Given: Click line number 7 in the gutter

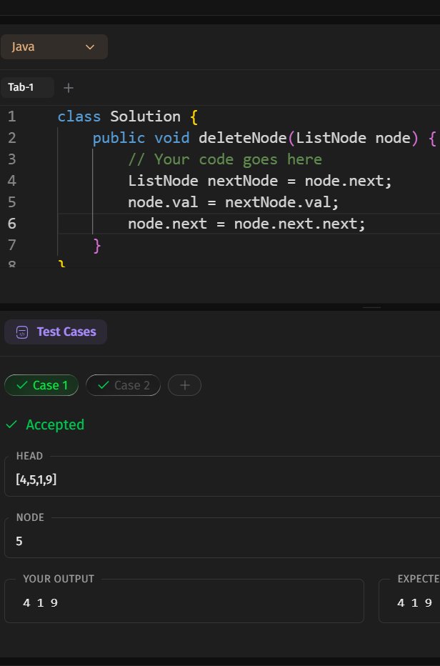Looking at the screenshot, I should (12, 244).
